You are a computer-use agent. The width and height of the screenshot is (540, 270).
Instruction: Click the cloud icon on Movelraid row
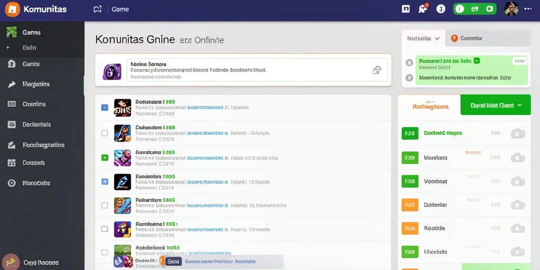click(518, 158)
